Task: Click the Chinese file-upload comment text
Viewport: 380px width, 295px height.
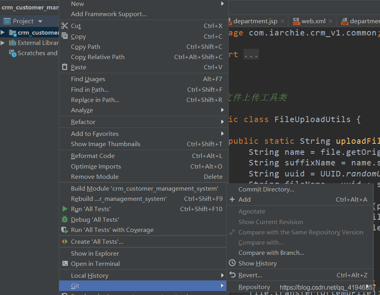Action: point(258,97)
